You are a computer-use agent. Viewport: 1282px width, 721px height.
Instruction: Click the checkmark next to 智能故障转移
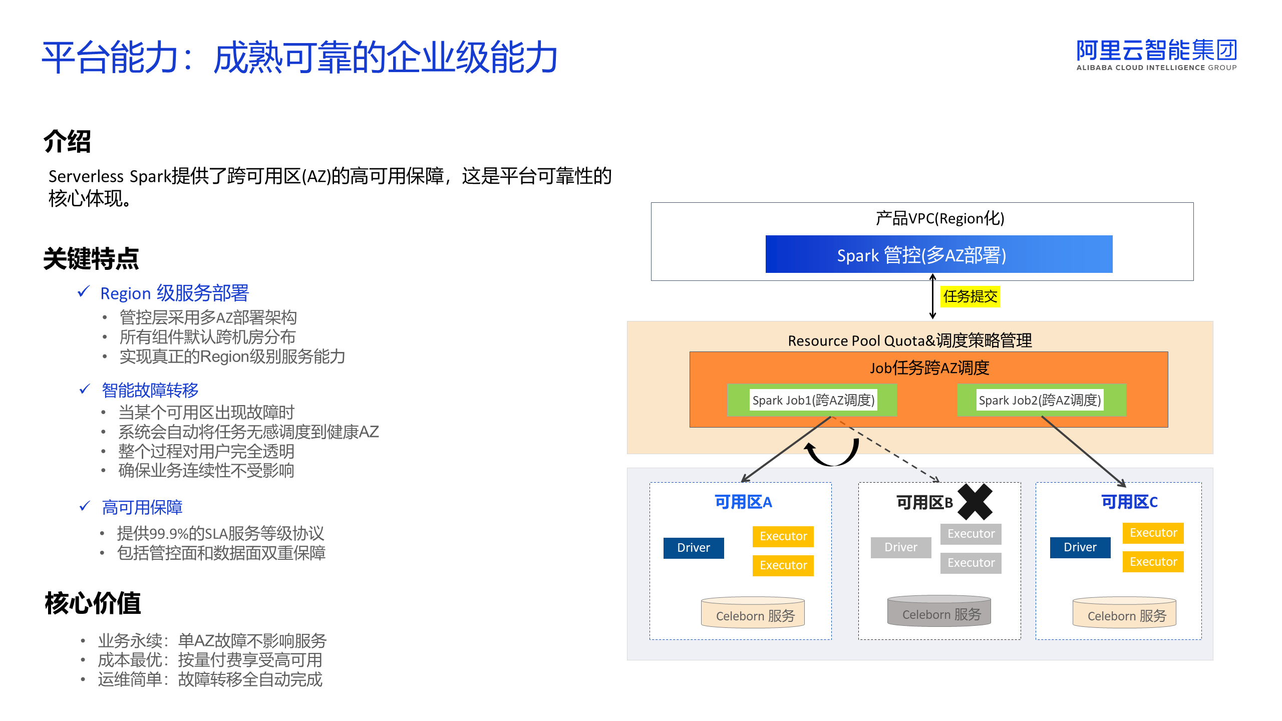point(85,389)
